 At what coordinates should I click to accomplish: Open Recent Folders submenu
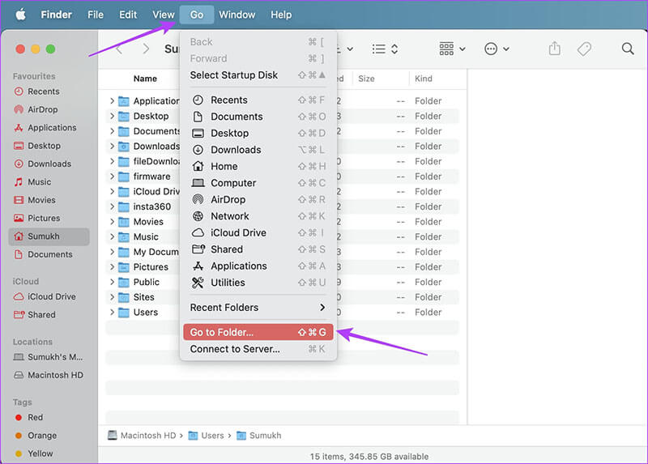pyautogui.click(x=258, y=308)
